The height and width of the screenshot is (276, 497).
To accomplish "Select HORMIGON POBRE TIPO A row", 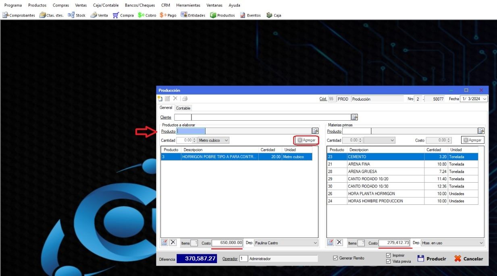I will coord(237,157).
